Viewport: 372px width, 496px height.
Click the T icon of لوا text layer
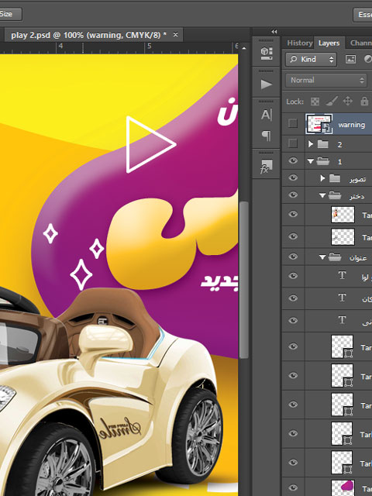(342, 276)
